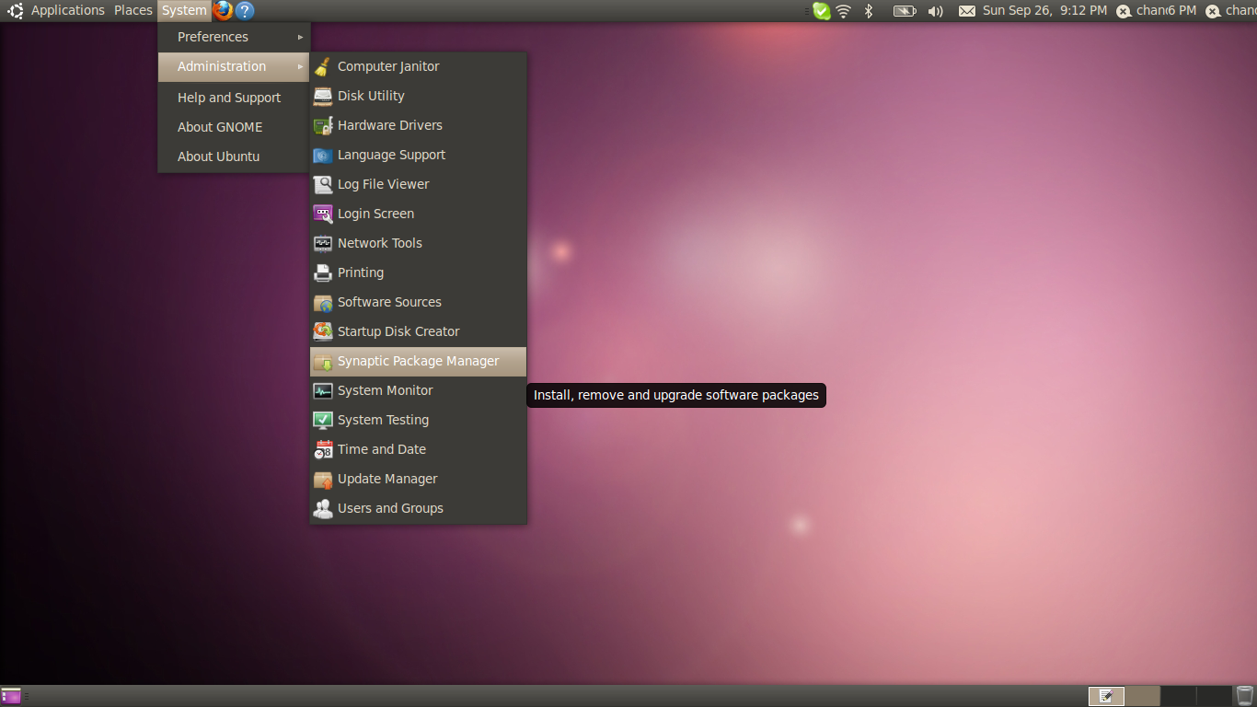Click the Show Desktop button
The height and width of the screenshot is (707, 1257).
[x=11, y=696]
